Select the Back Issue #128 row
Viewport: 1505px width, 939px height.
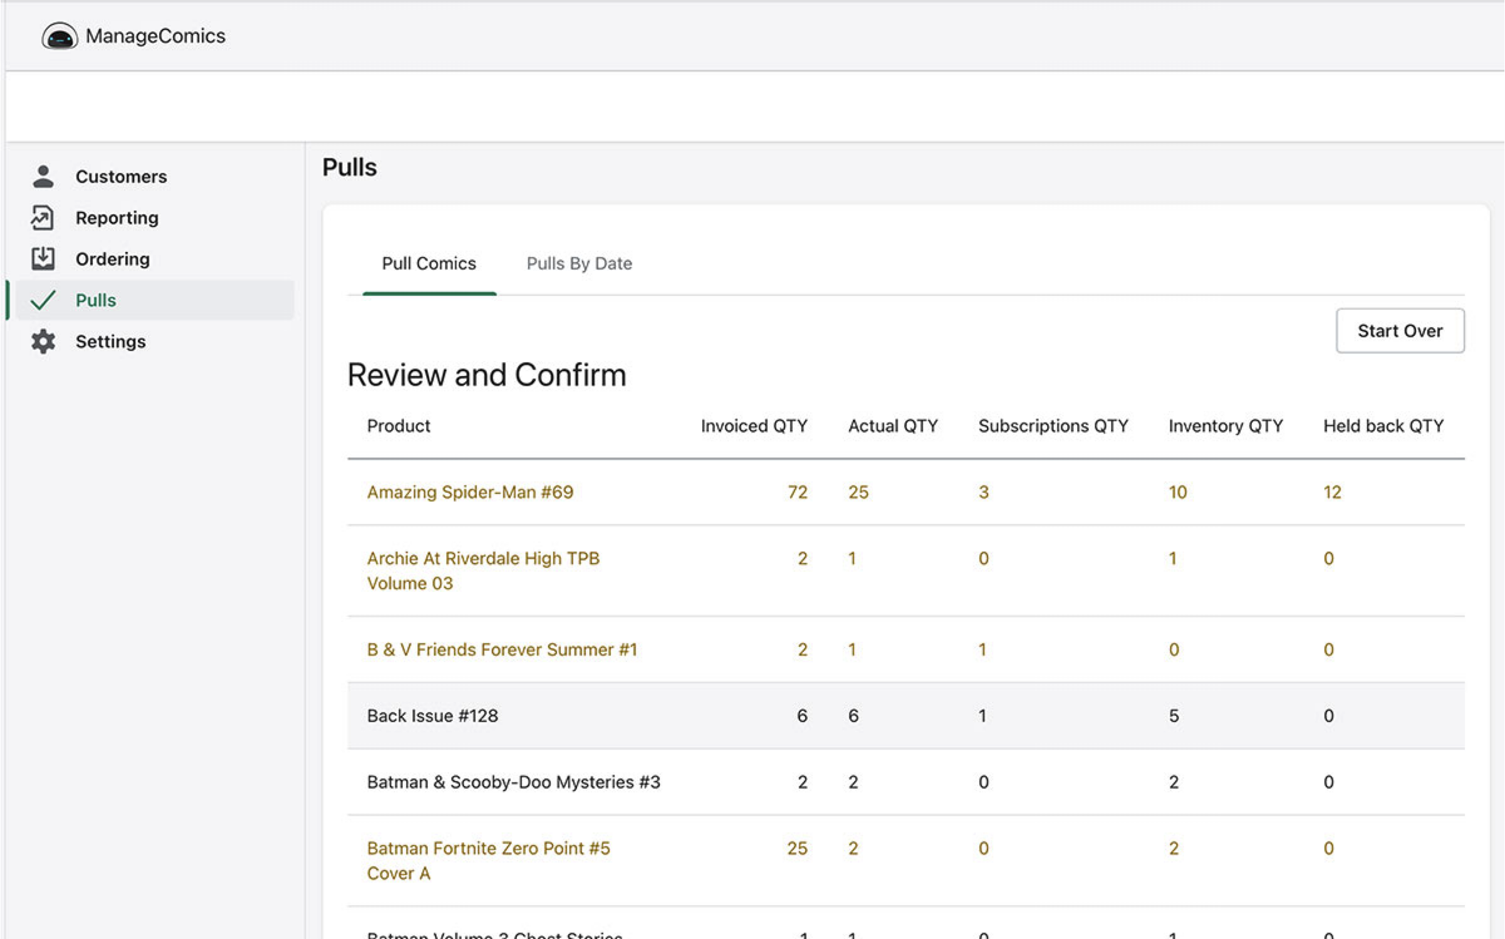(x=432, y=716)
